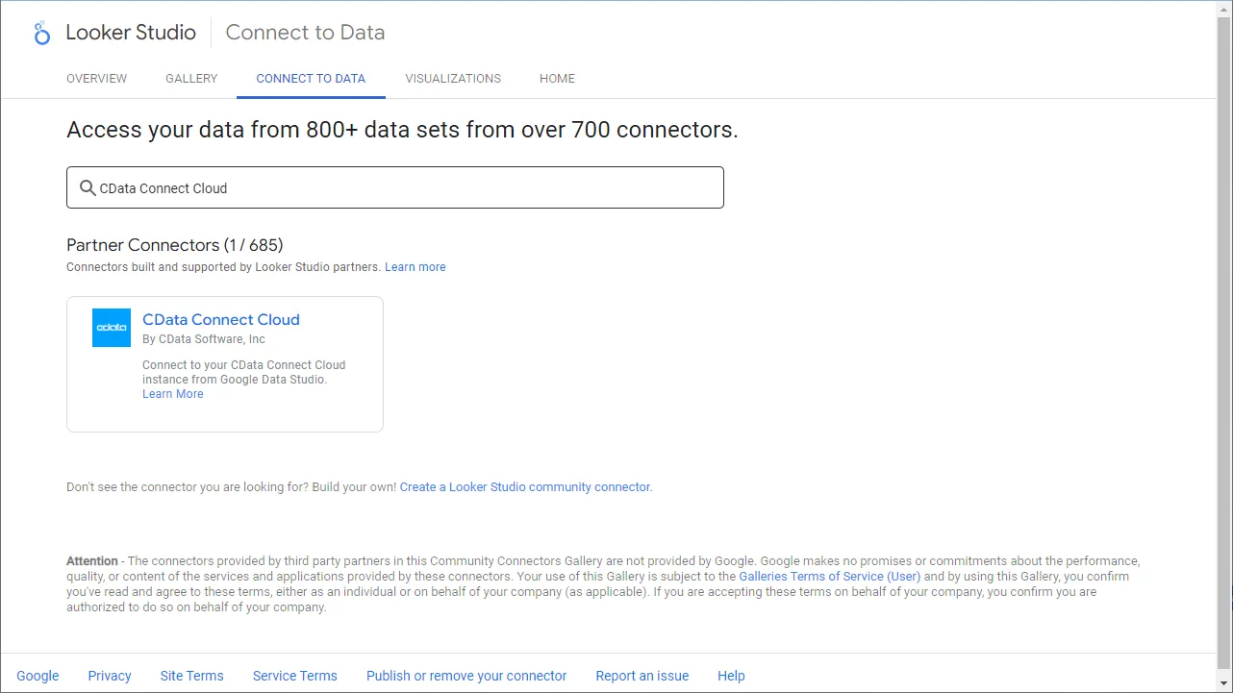1233x693 pixels.
Task: Switch to the Gallery tab
Action: 191,79
